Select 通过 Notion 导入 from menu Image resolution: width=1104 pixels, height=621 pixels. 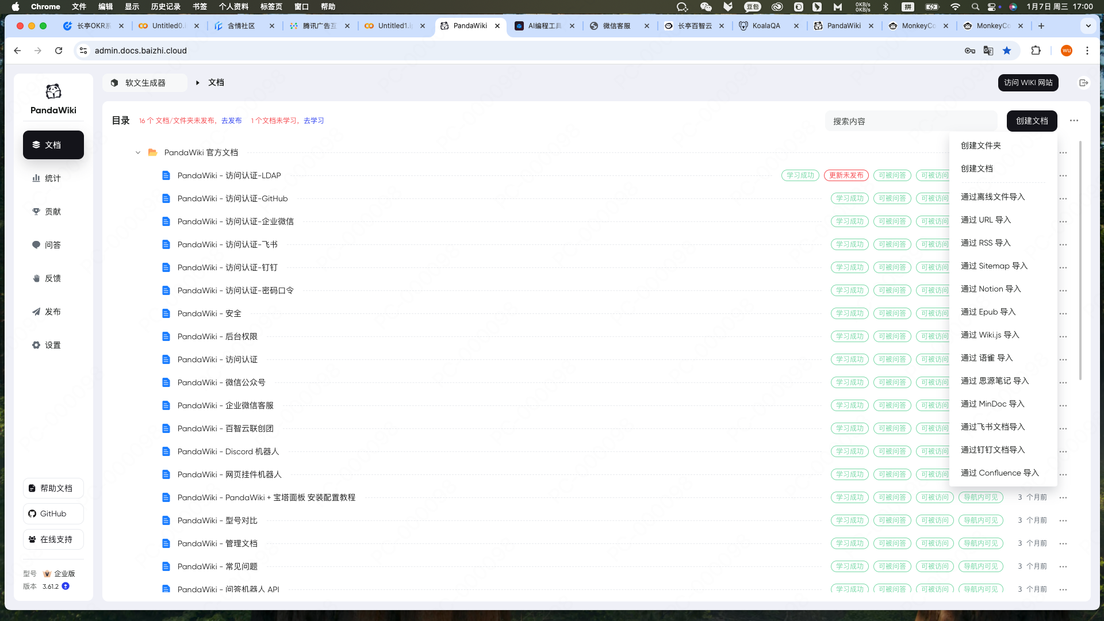pos(991,289)
